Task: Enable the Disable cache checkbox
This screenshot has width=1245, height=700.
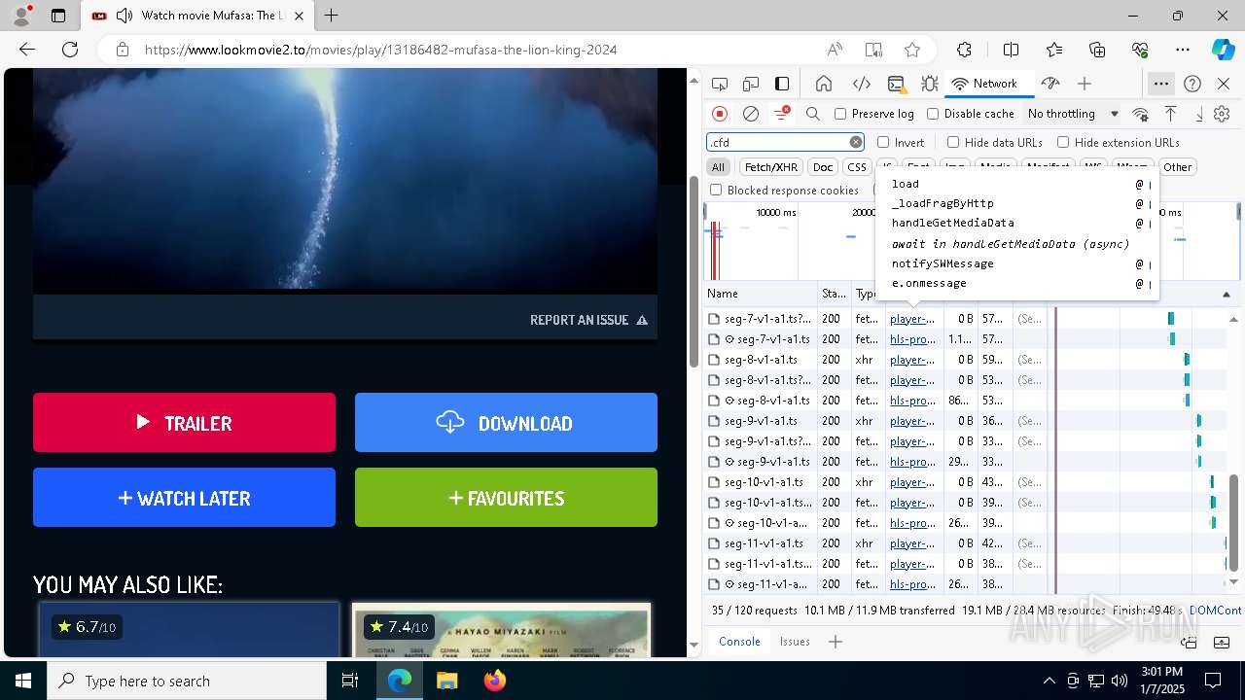Action: pyautogui.click(x=933, y=114)
